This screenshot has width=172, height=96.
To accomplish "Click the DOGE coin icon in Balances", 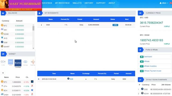I will tap(2, 34).
